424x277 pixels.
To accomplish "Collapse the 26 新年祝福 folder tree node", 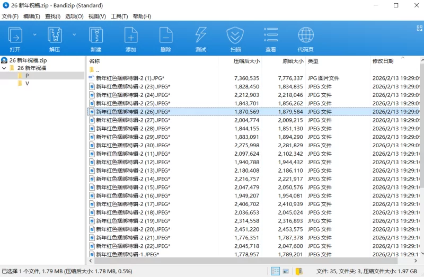I will [x=4, y=68].
